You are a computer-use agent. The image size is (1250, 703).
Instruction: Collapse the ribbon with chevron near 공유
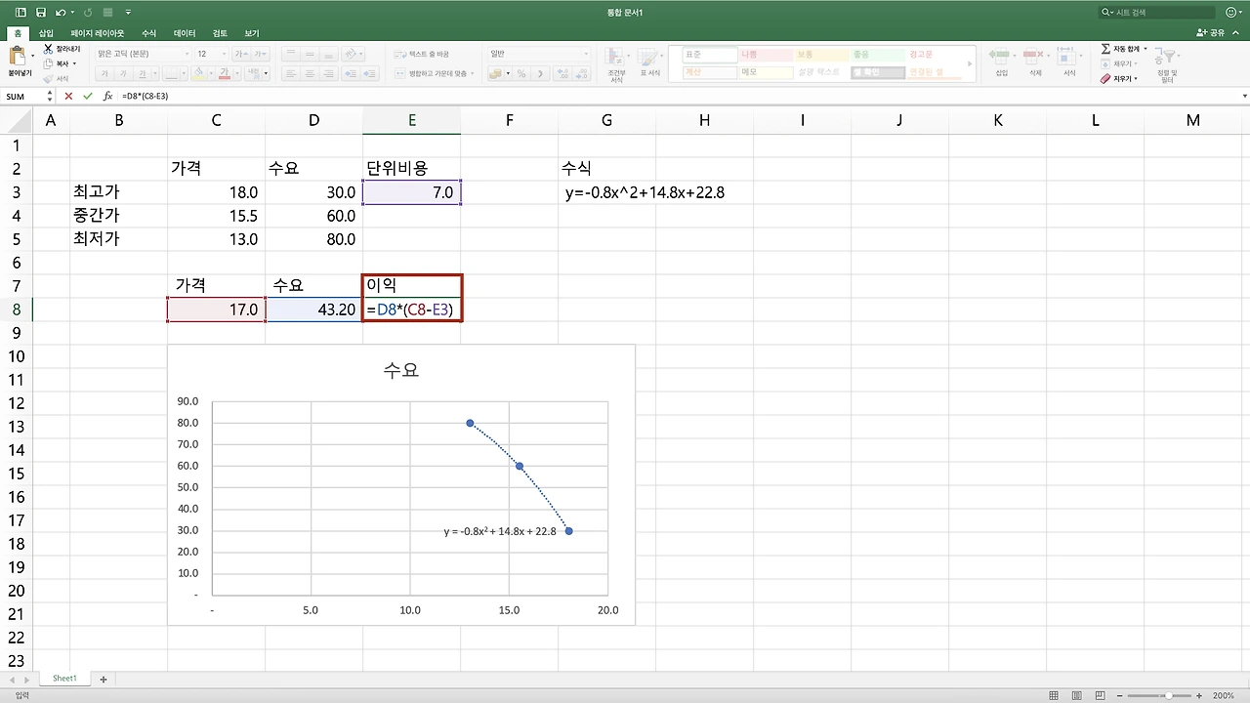point(1234,32)
